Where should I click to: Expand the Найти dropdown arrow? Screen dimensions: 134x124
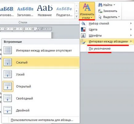(114, 5)
